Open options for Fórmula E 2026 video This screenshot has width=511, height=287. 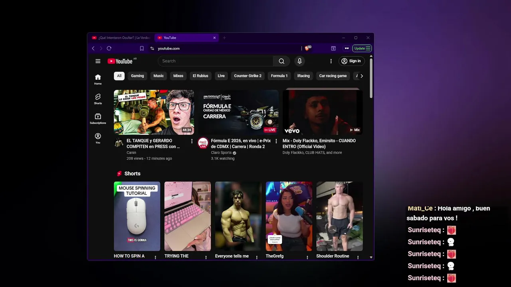(x=276, y=141)
